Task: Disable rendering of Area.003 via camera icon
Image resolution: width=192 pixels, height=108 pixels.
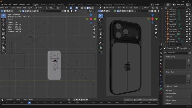Action: tap(189, 14)
